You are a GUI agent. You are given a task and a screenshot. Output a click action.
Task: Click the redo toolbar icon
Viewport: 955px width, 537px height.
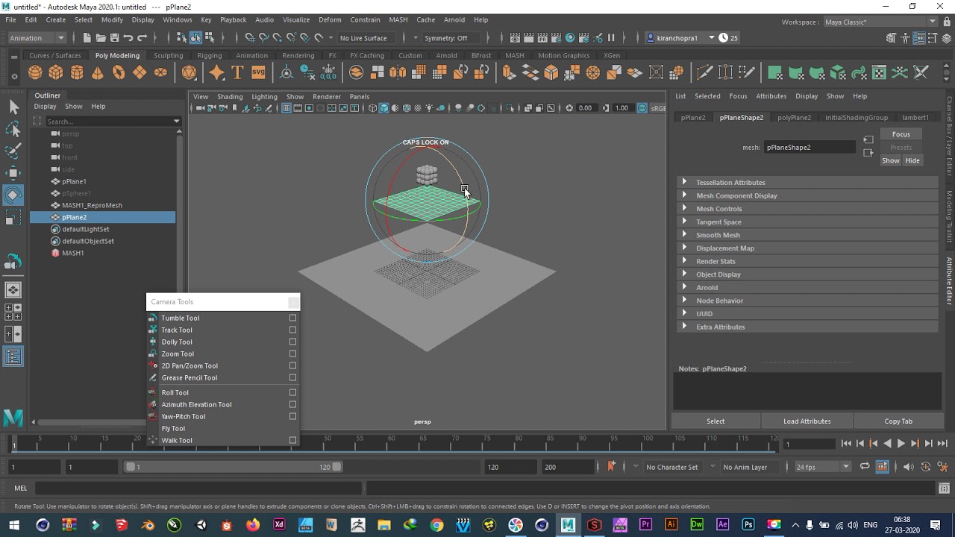143,38
